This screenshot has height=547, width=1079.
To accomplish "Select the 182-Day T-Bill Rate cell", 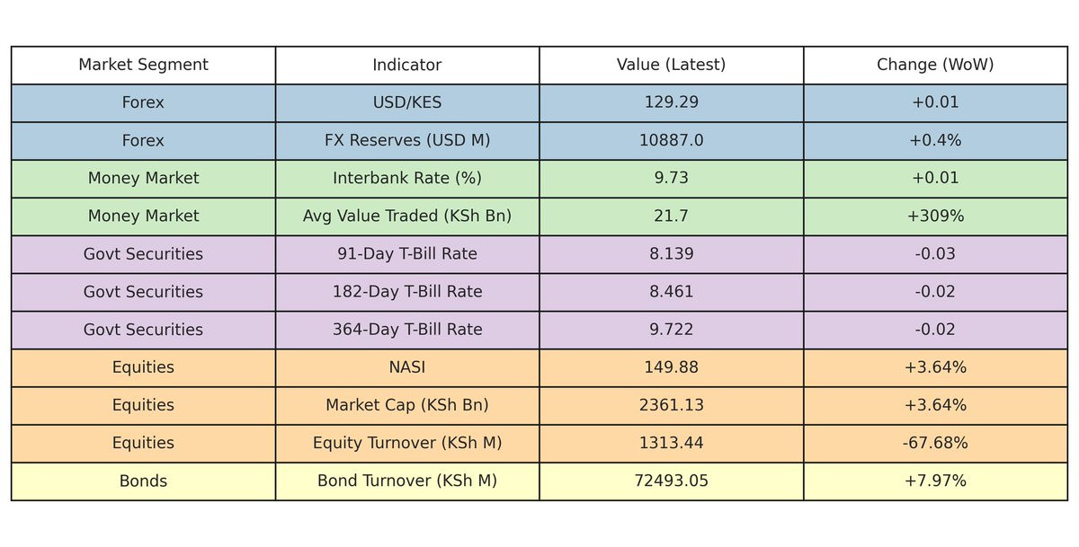I will point(407,292).
